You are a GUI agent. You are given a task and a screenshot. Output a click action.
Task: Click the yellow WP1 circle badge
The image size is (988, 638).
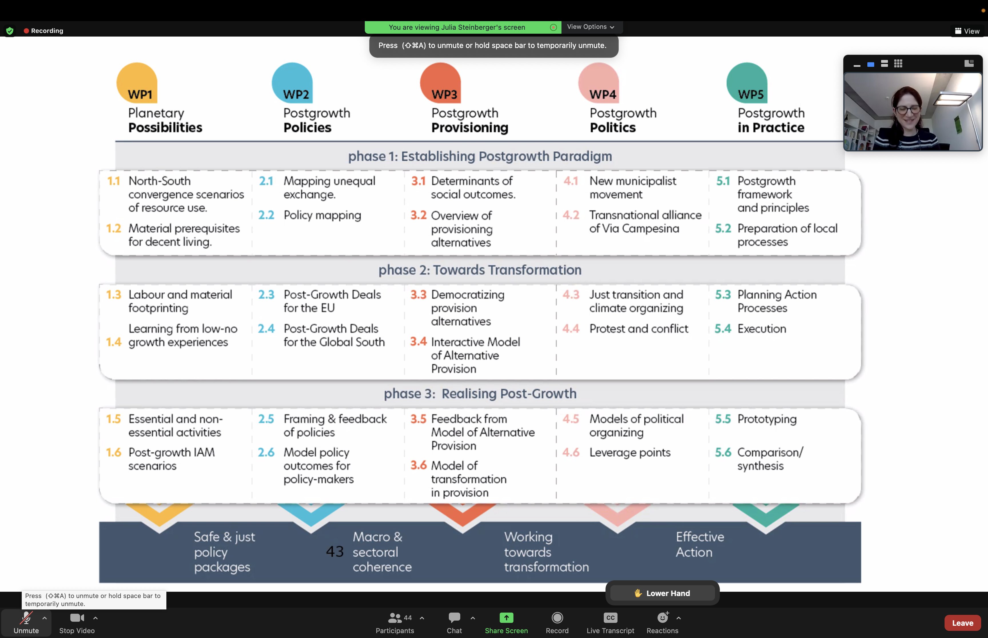pyautogui.click(x=137, y=83)
